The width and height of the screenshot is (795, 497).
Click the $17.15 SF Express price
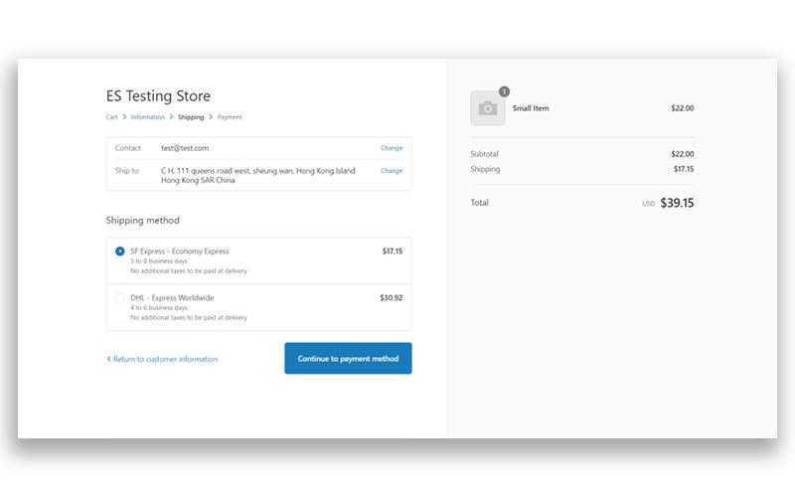tap(393, 251)
